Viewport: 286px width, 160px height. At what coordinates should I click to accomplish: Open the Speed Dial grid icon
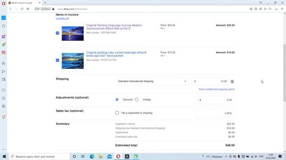coord(28,9)
